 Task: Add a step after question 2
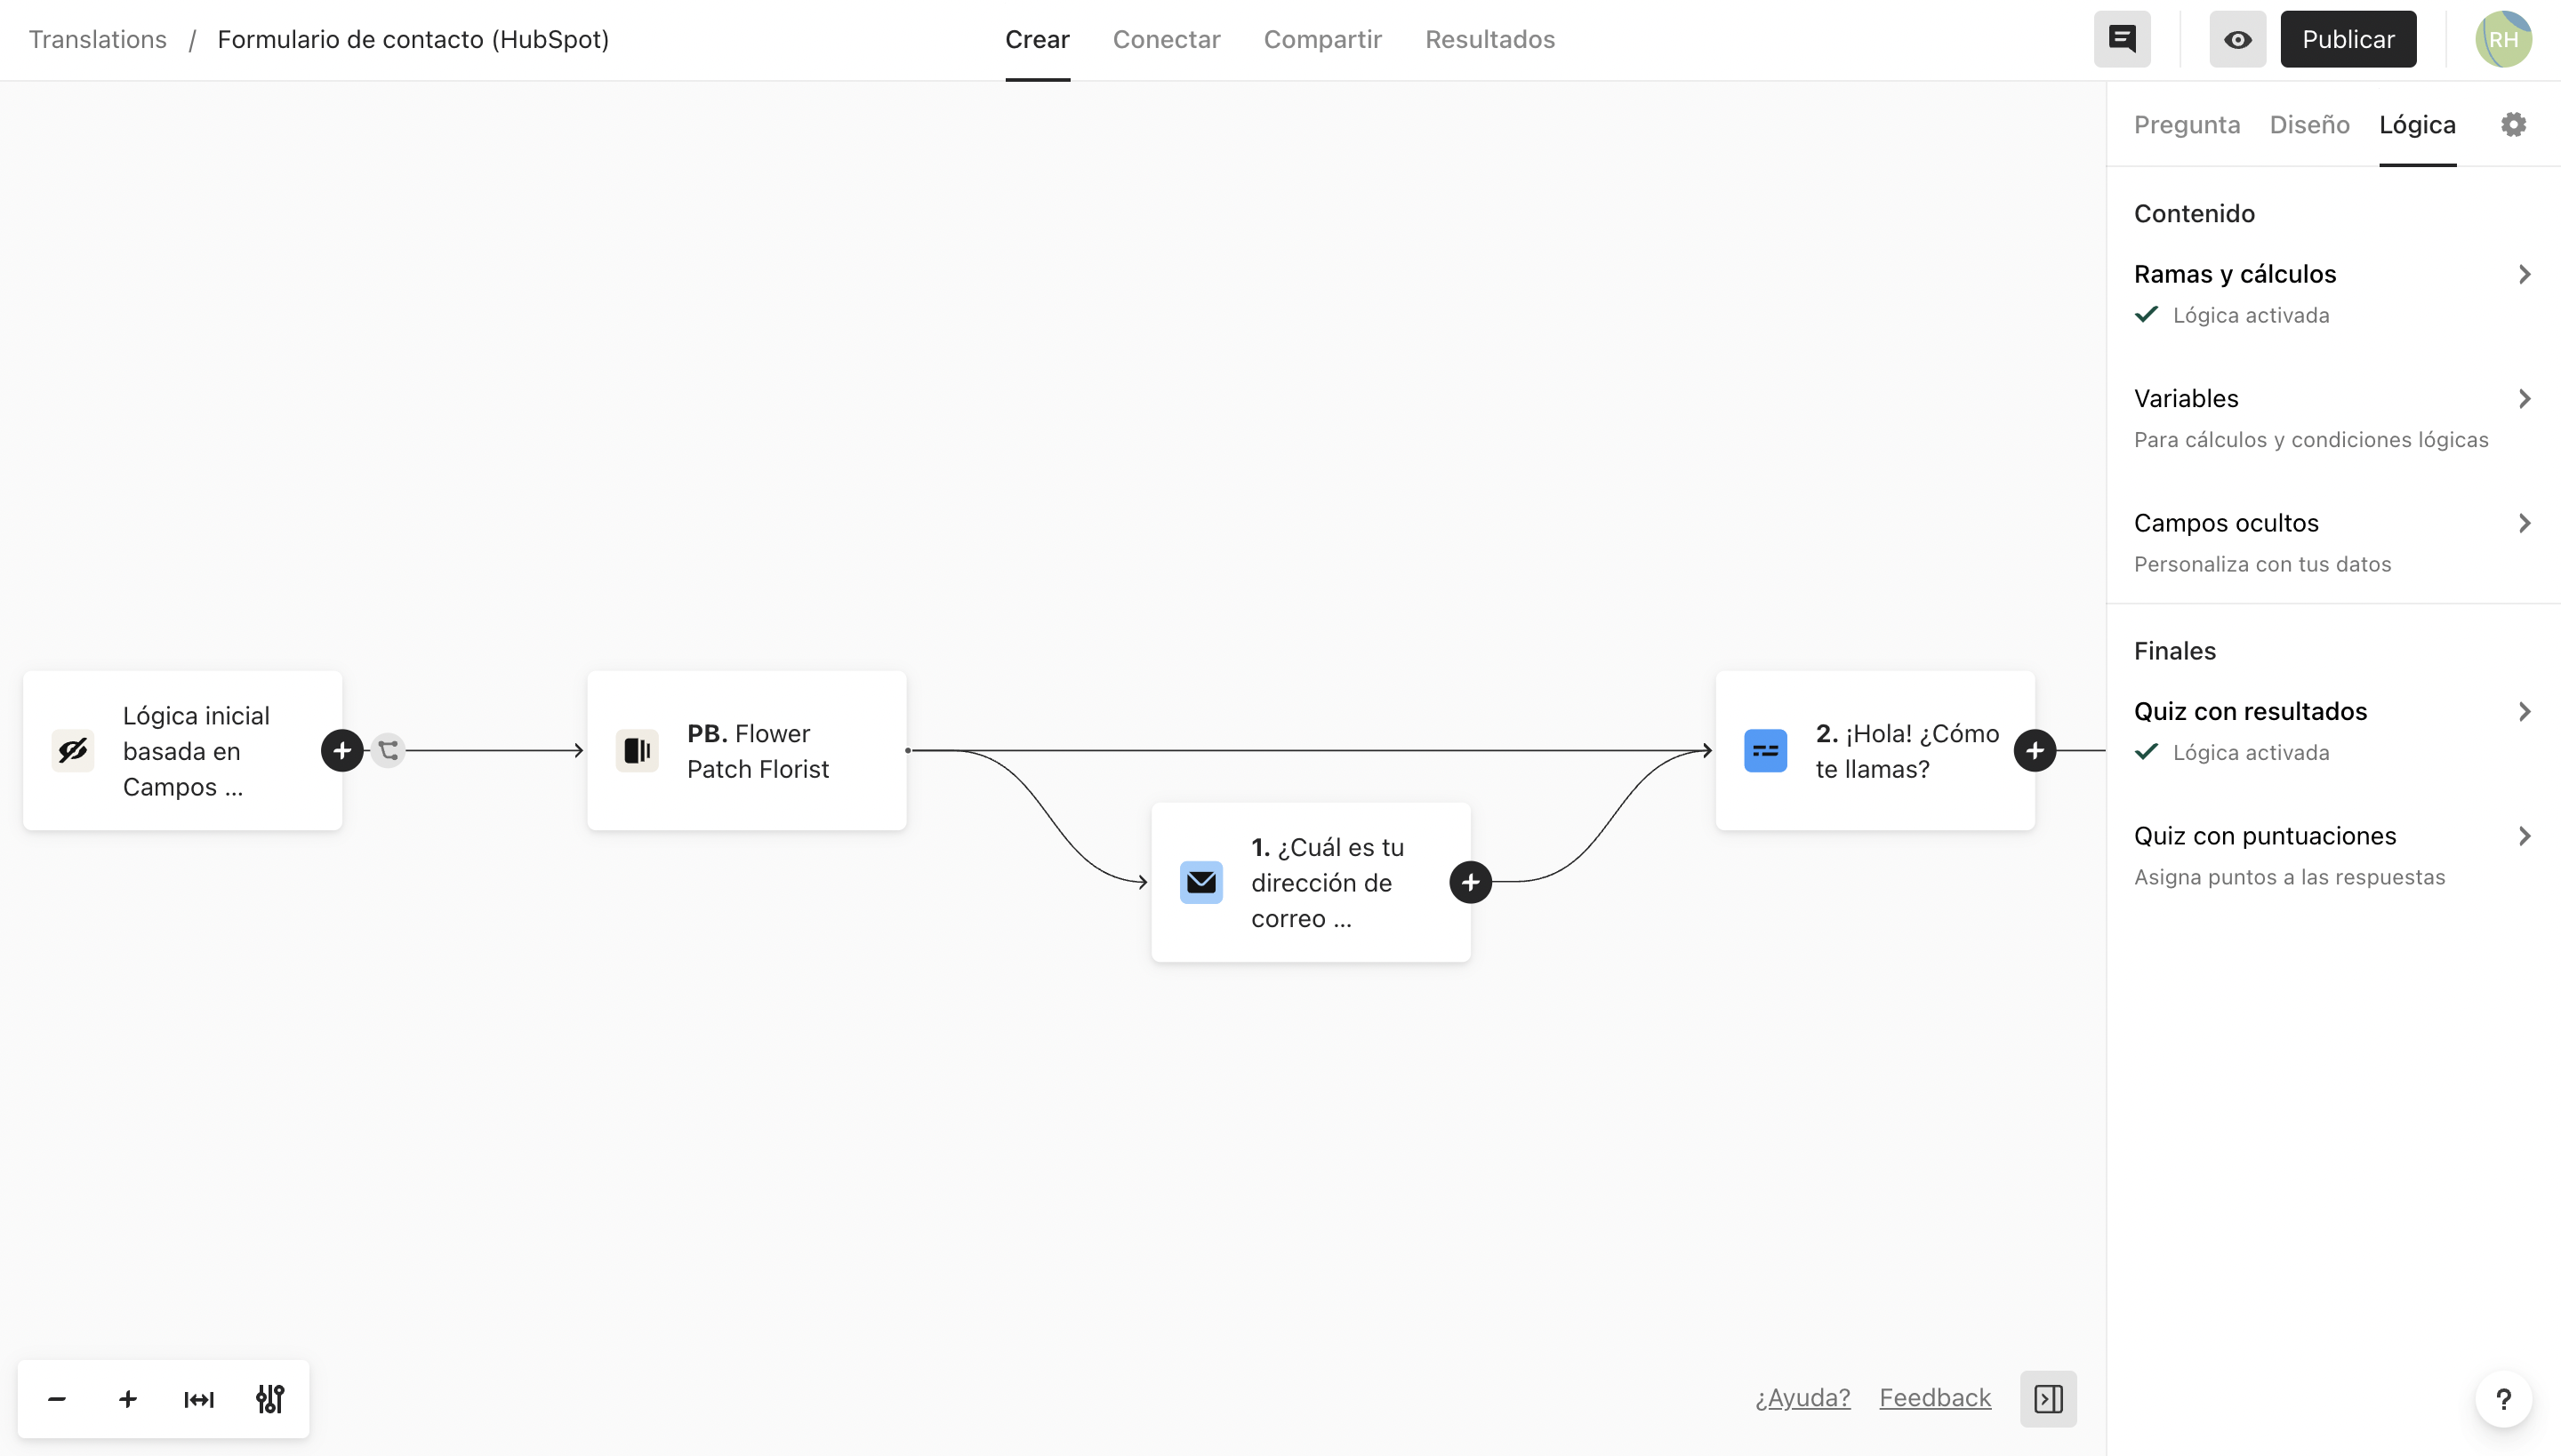2035,750
